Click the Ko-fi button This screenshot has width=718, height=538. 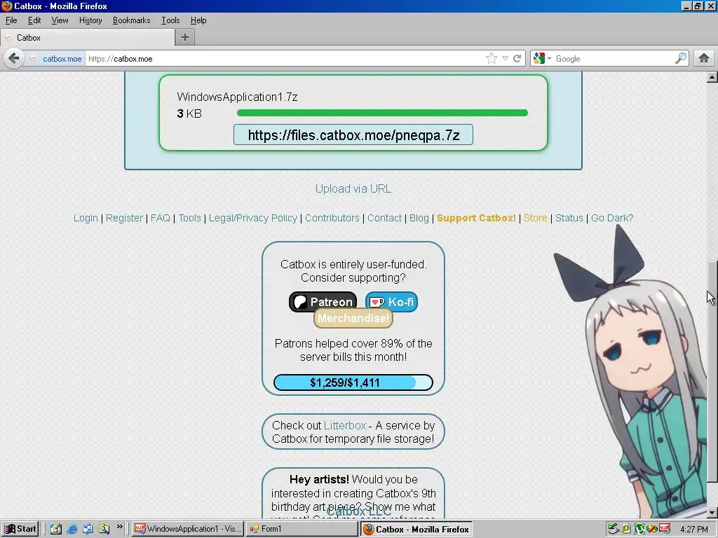[391, 301]
